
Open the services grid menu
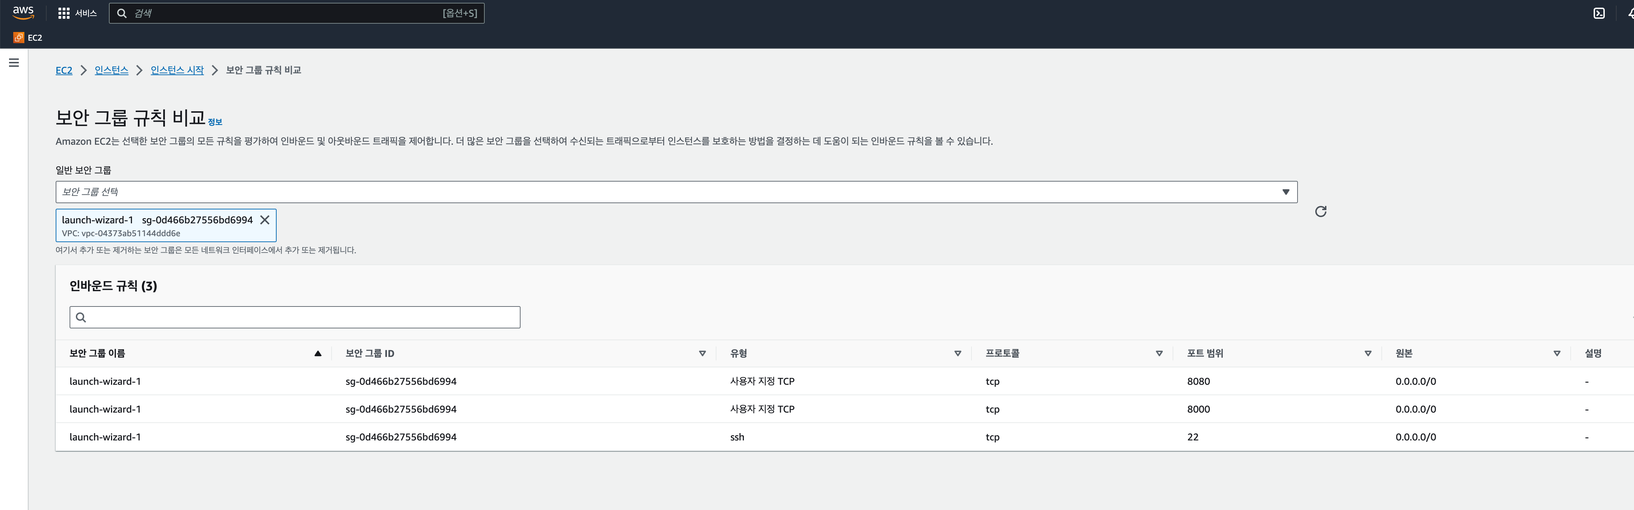63,13
